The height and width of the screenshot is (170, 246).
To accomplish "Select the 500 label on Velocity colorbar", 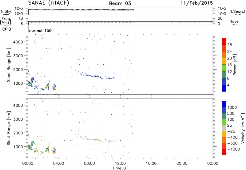I will [x=231, y=113].
